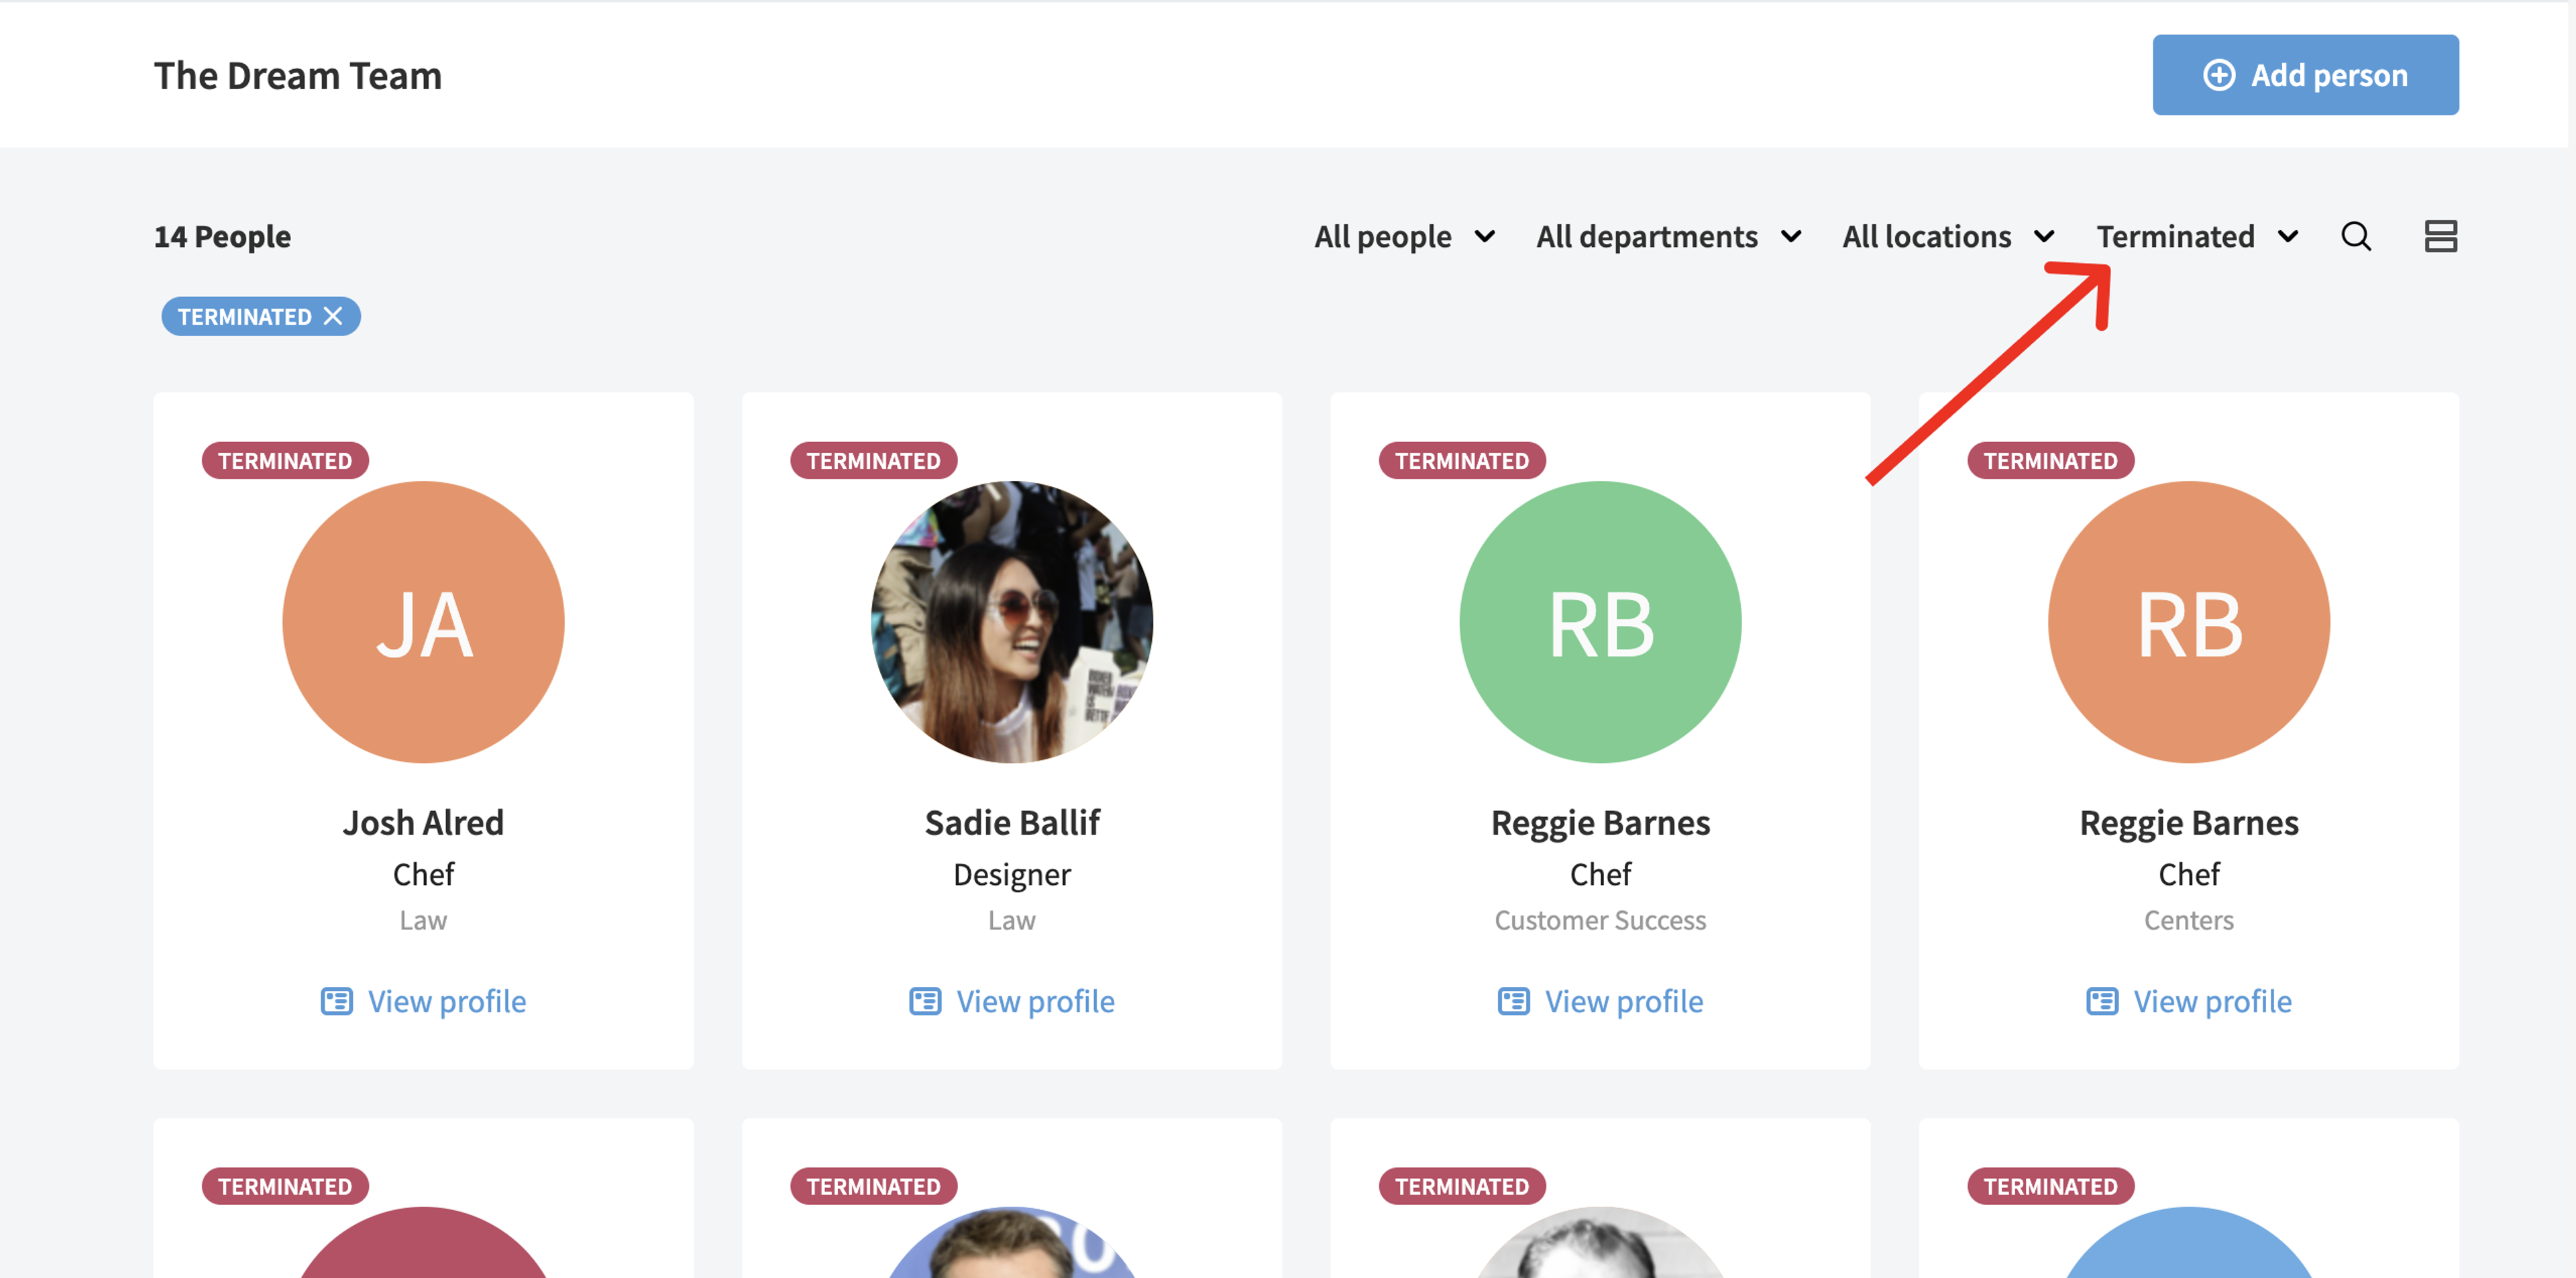Viewport: 2576px width, 1278px height.
Task: Click Sadie Ballif's profile photo
Action: [x=1012, y=622]
